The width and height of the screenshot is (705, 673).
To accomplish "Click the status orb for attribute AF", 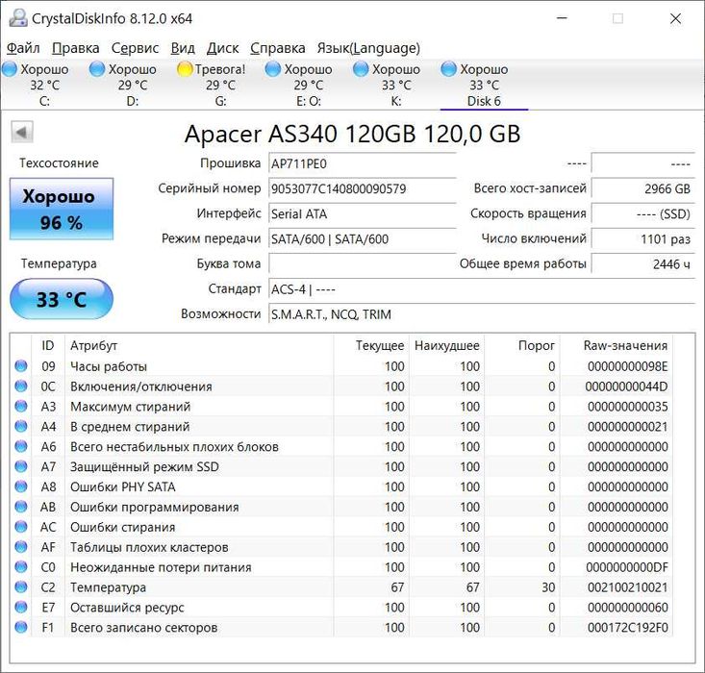I will pyautogui.click(x=21, y=547).
